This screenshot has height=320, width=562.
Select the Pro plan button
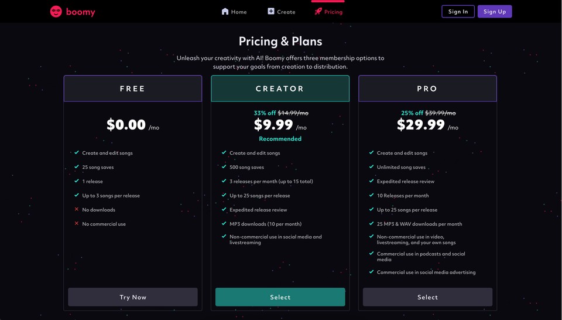click(x=427, y=297)
